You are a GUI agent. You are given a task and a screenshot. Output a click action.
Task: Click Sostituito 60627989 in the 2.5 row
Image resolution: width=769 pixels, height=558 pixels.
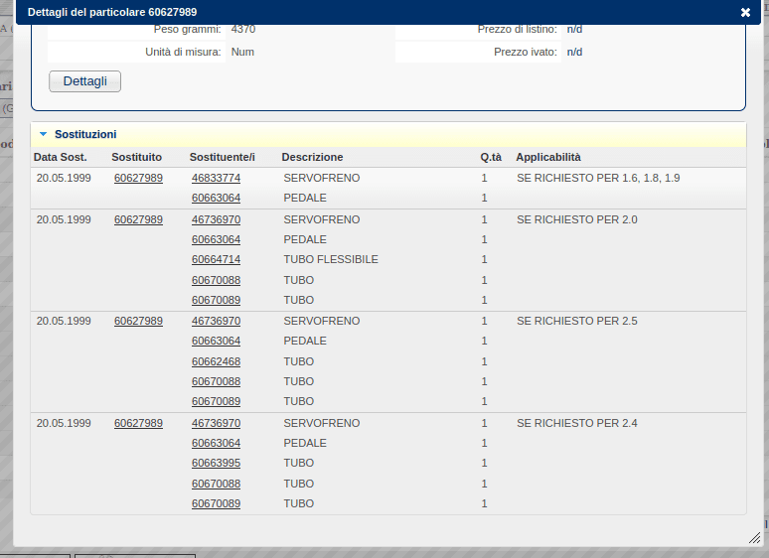click(x=138, y=322)
